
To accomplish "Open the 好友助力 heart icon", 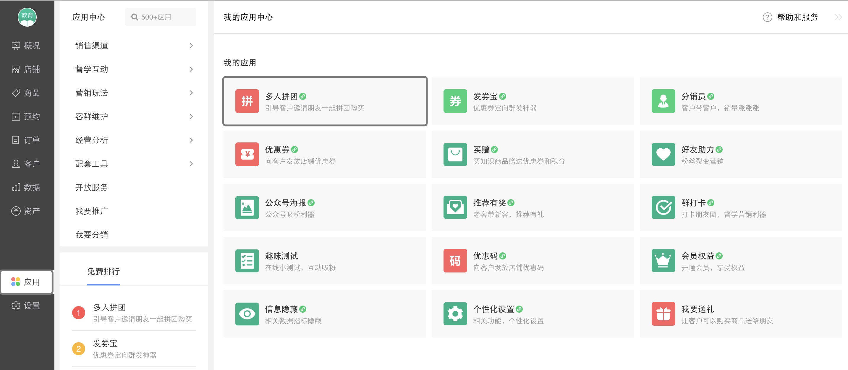I will point(663,154).
